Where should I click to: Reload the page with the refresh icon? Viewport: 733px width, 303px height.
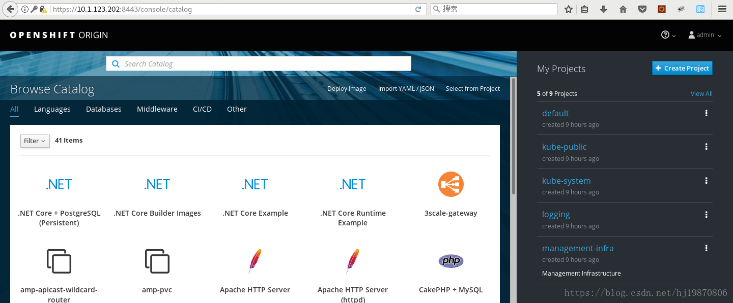click(418, 9)
